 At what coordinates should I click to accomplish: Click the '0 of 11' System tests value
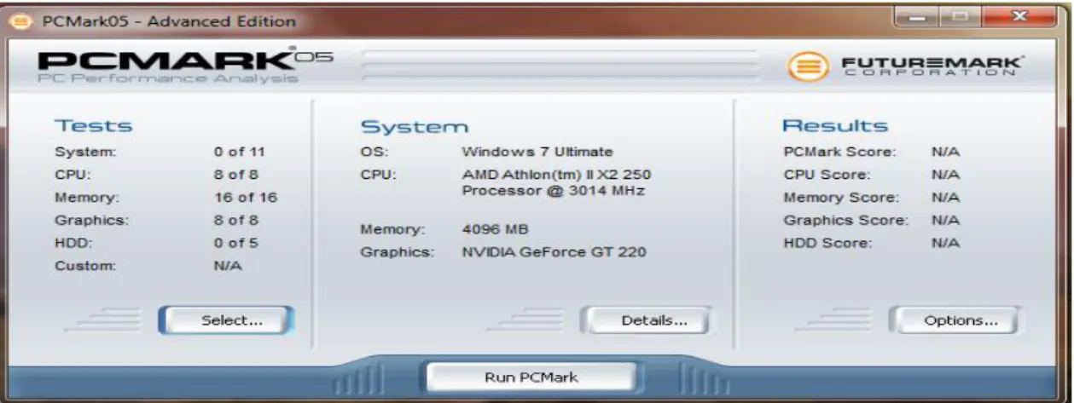(240, 153)
